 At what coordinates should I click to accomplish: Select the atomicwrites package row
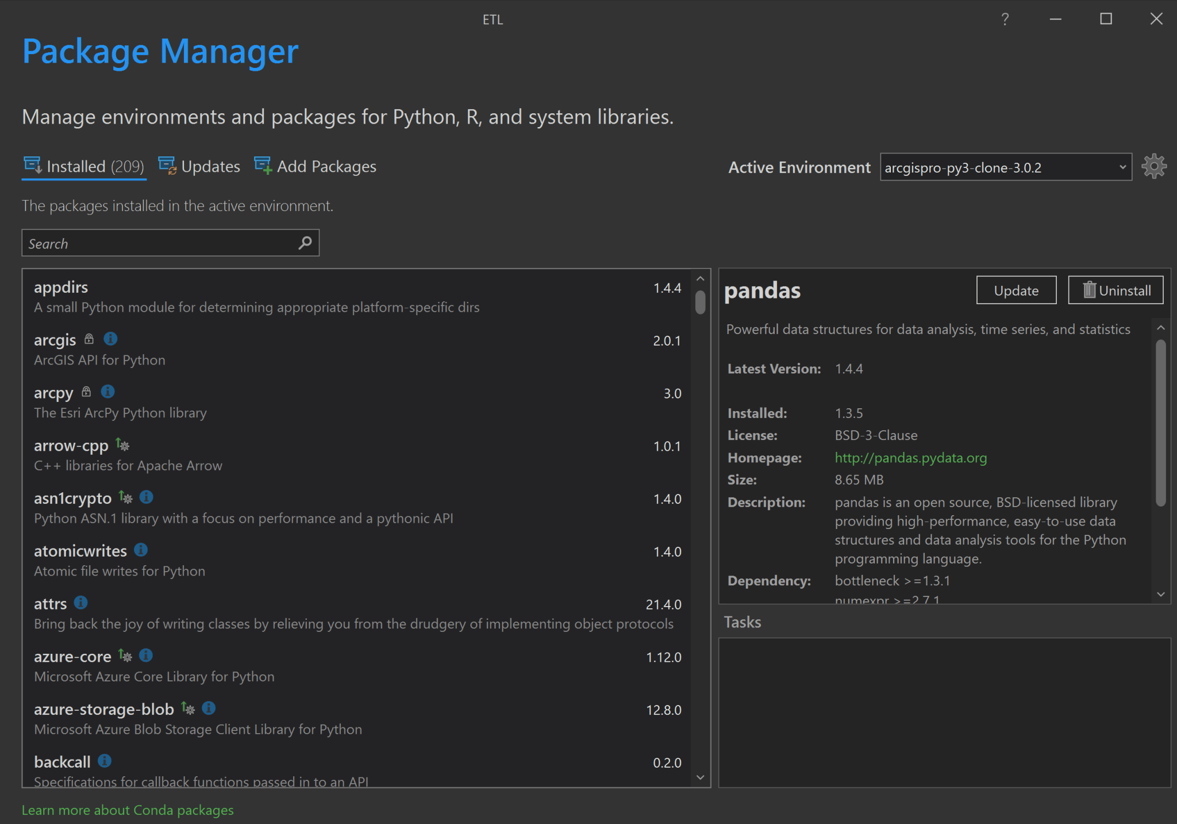[357, 560]
